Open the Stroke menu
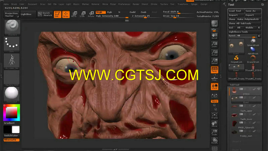The height and width of the screenshot is (151, 268). (x=154, y=4)
